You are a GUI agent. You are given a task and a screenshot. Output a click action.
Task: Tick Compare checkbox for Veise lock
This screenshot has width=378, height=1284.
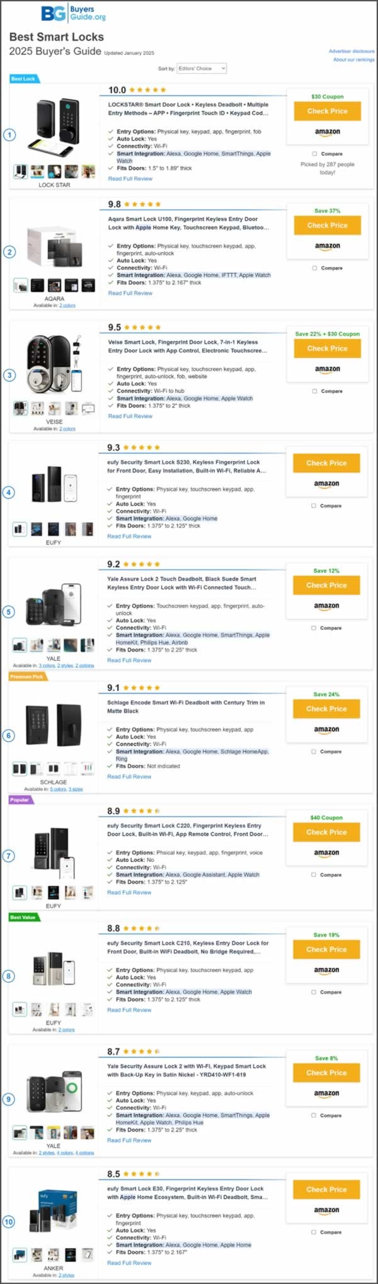pos(314,391)
